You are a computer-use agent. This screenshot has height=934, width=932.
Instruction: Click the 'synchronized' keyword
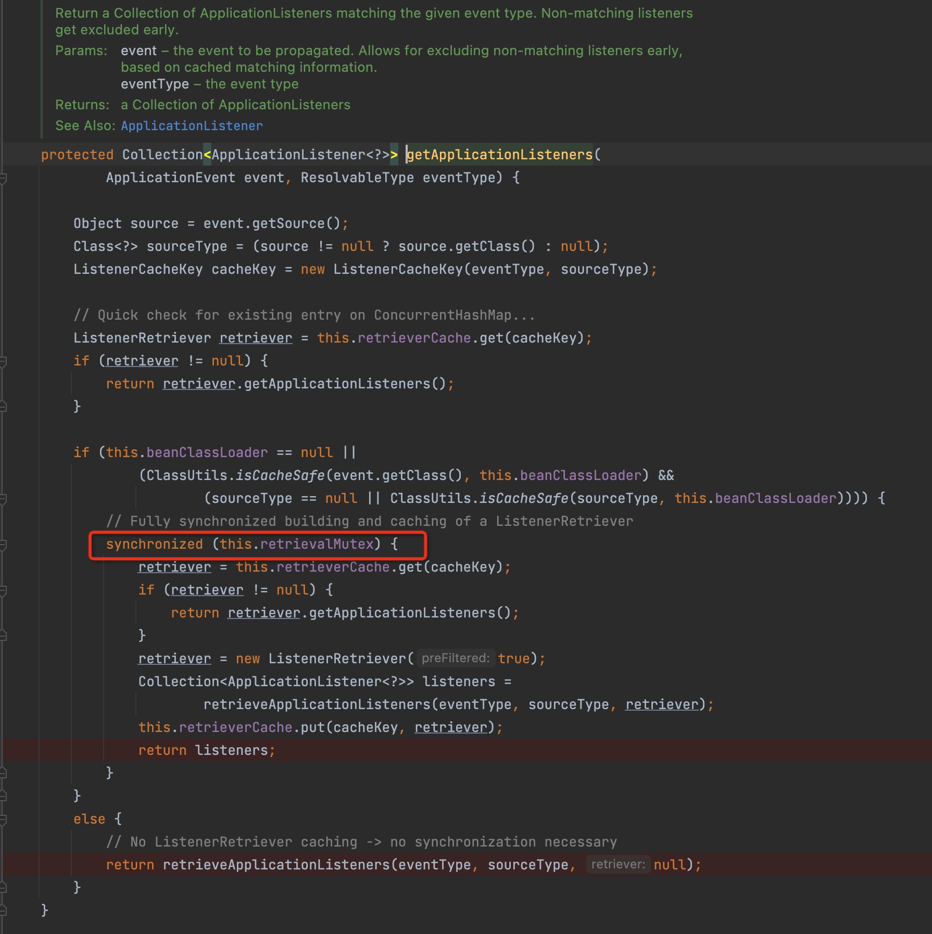point(154,544)
